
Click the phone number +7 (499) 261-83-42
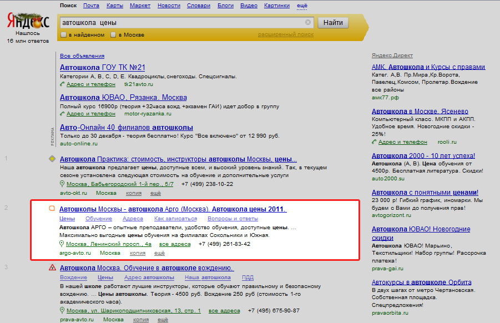(x=225, y=244)
